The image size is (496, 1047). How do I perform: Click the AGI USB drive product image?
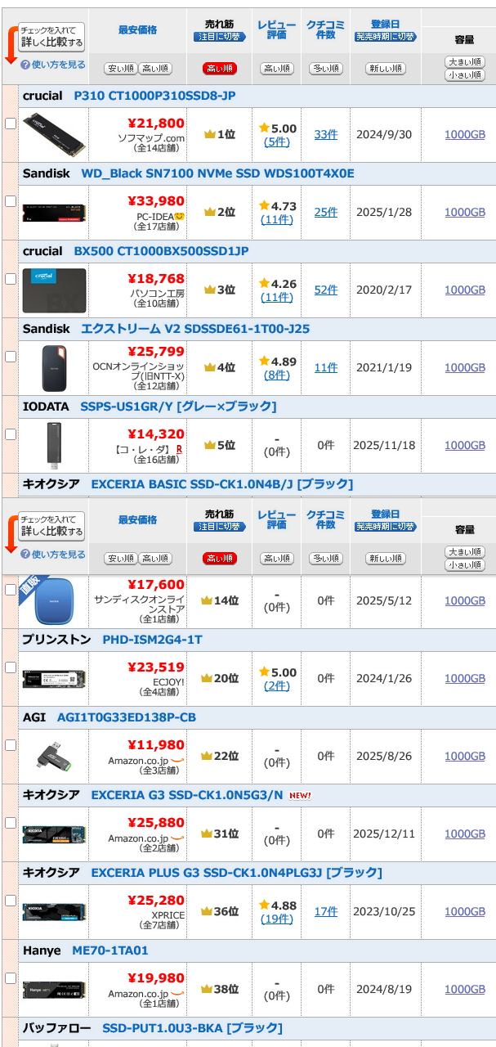(x=54, y=756)
